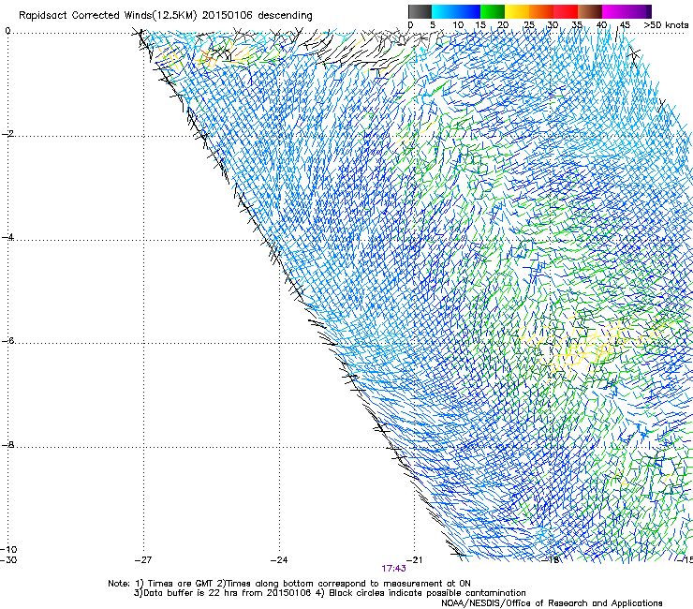Screen dimensions: 693x609
Task: Click the title text 'Rapidscat Corrected Winds(12.5KM)'
Action: tap(108, 15)
